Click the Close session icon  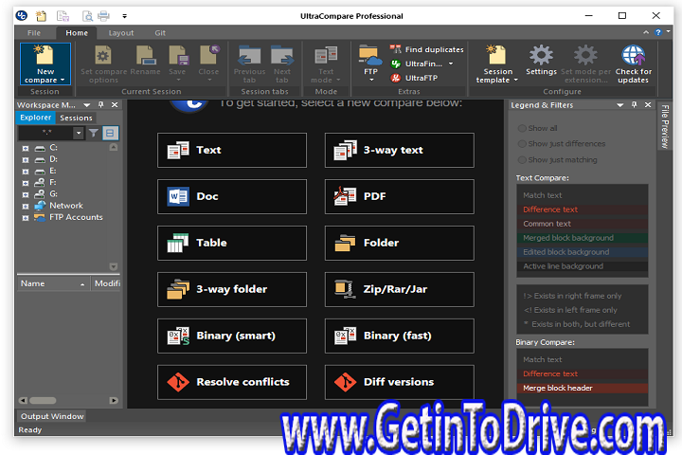(x=209, y=55)
